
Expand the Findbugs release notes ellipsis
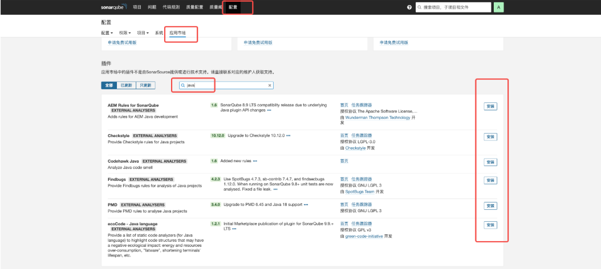(x=275, y=189)
